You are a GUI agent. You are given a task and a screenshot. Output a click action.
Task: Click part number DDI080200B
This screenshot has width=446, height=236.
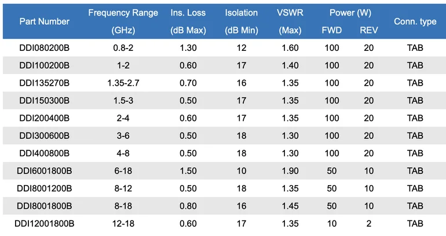(x=45, y=48)
